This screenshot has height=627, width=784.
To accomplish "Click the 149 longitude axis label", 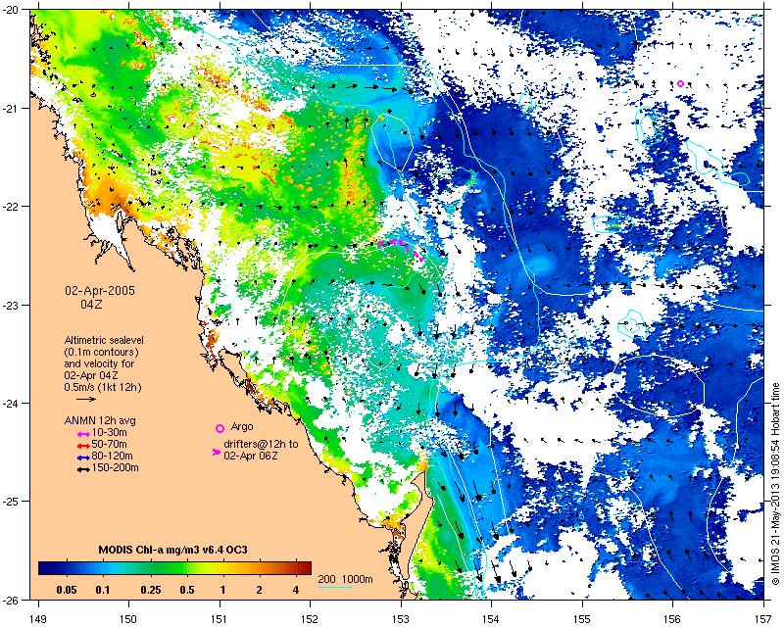I will 38,619.
